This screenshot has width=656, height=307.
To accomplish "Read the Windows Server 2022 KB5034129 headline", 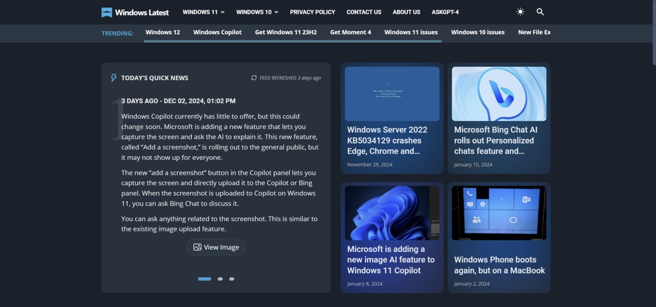I will [x=387, y=140].
